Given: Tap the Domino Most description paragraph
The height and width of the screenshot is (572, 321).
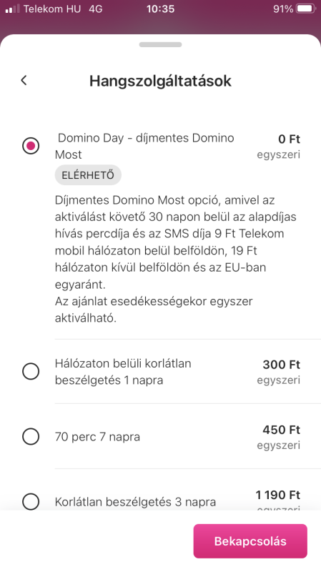Looking at the screenshot, I should tap(176, 259).
